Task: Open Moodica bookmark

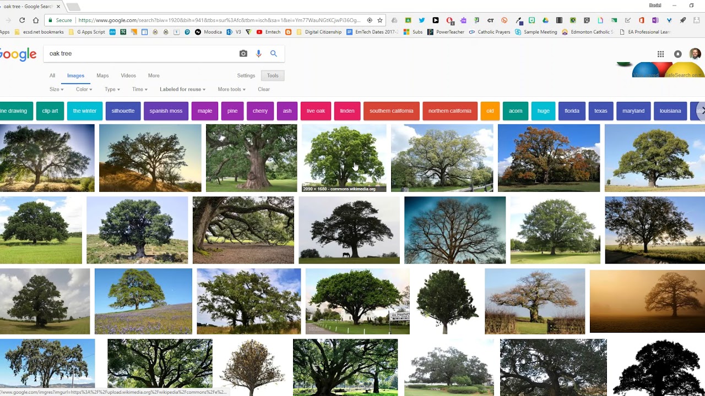Action: click(209, 32)
